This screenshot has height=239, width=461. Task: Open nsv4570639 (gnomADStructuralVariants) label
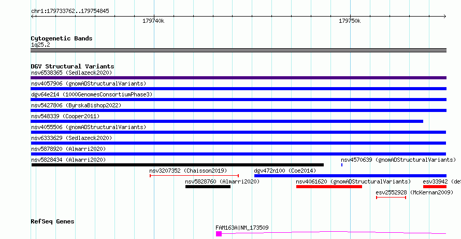[x=398, y=160]
